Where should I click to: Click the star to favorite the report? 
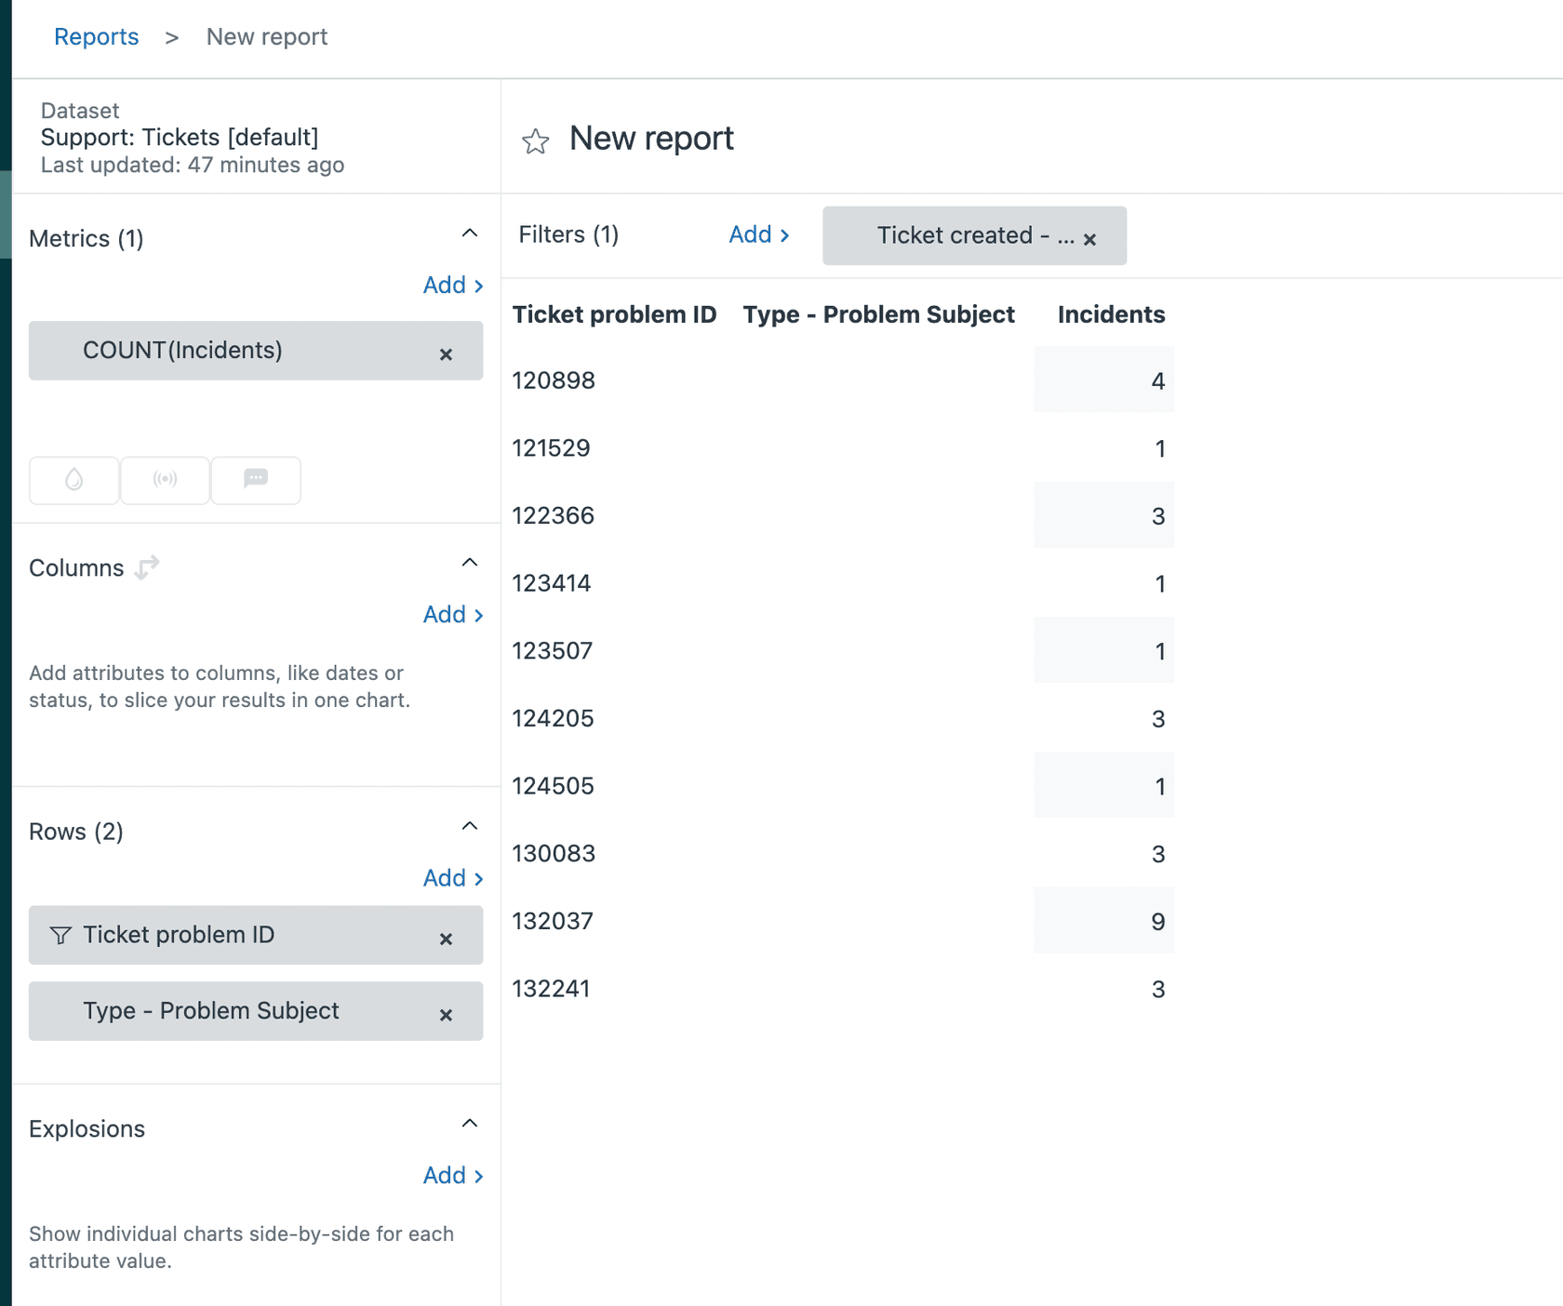(535, 141)
